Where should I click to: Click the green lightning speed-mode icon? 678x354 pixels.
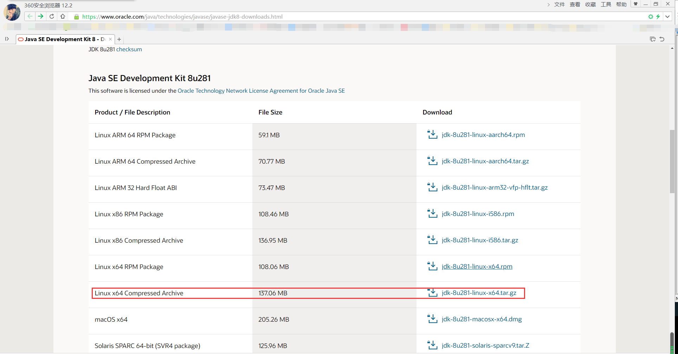tap(658, 17)
